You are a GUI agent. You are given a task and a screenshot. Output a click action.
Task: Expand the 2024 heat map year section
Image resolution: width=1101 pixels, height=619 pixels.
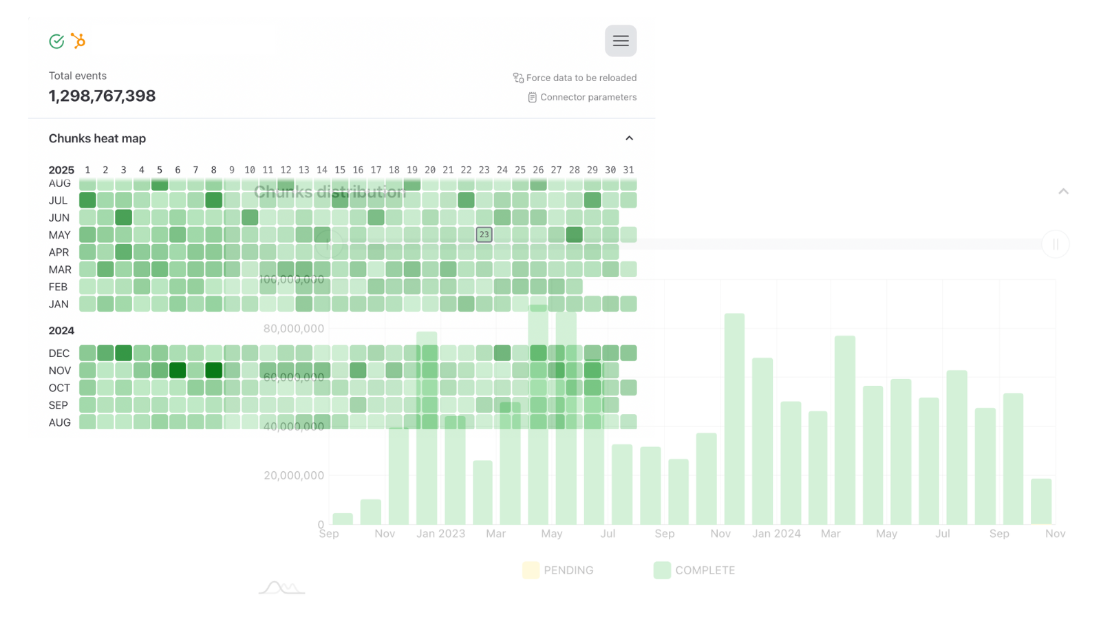click(x=61, y=330)
